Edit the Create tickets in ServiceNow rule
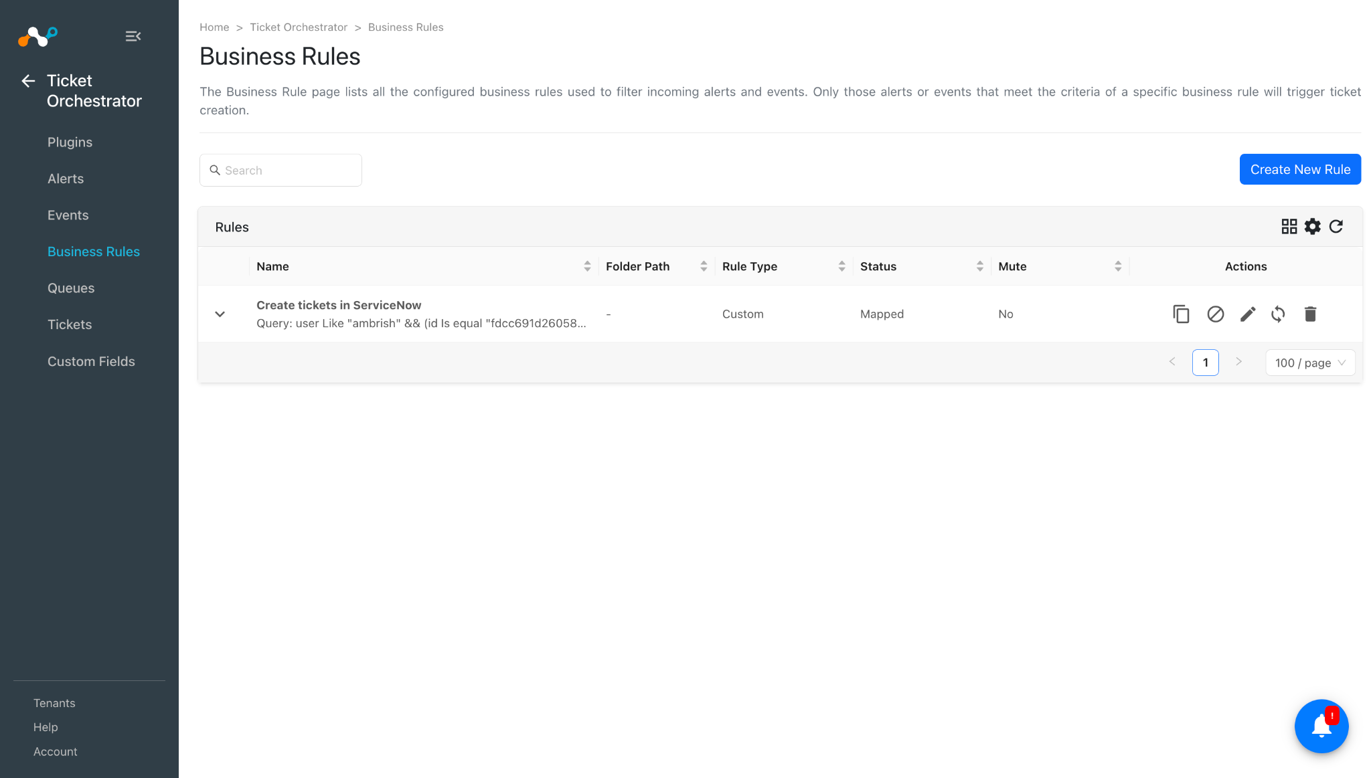This screenshot has height=778, width=1371. pyautogui.click(x=1248, y=314)
